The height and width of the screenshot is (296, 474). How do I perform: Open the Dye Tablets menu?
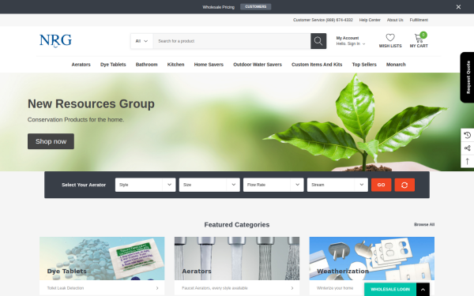click(x=113, y=65)
